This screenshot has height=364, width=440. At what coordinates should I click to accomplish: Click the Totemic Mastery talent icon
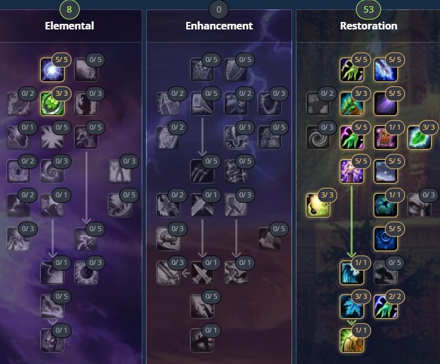pyautogui.click(x=386, y=137)
